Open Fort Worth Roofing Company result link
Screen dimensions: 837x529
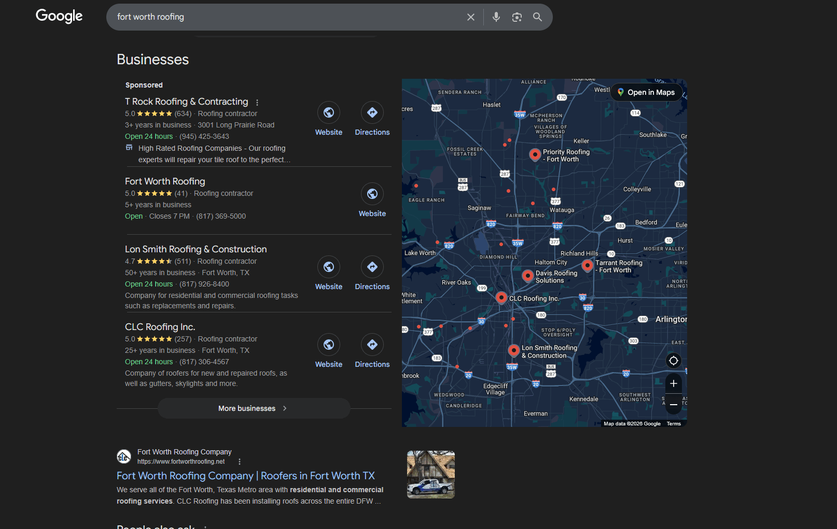(245, 476)
